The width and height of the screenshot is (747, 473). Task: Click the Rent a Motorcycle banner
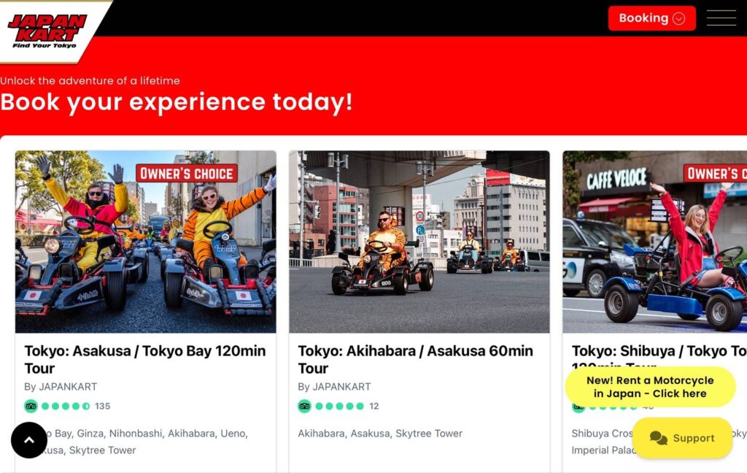coord(649,387)
